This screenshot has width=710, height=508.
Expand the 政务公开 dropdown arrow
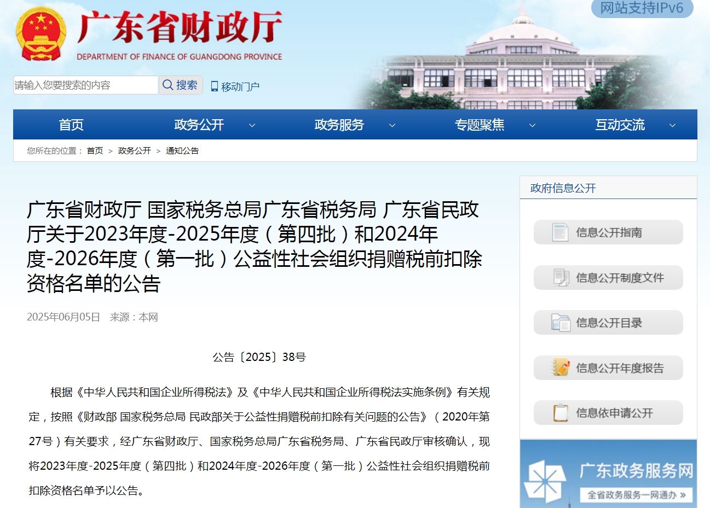(x=252, y=125)
